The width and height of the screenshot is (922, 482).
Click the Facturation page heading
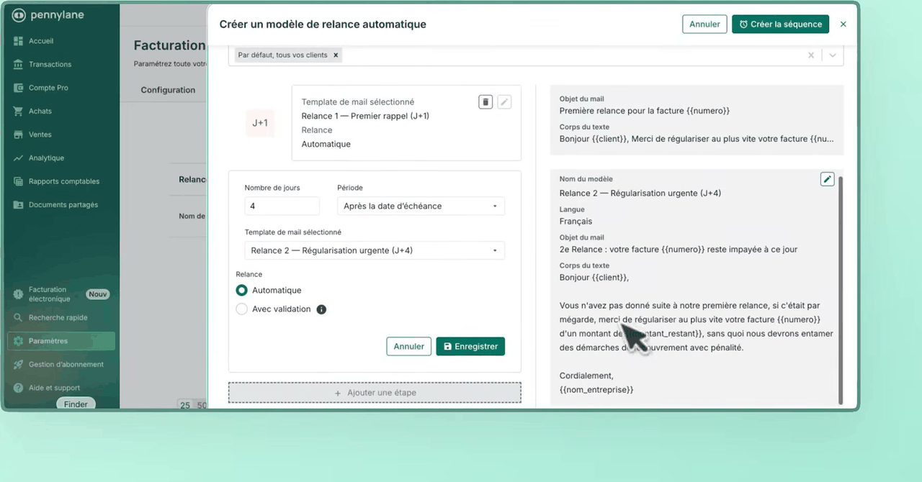point(170,45)
